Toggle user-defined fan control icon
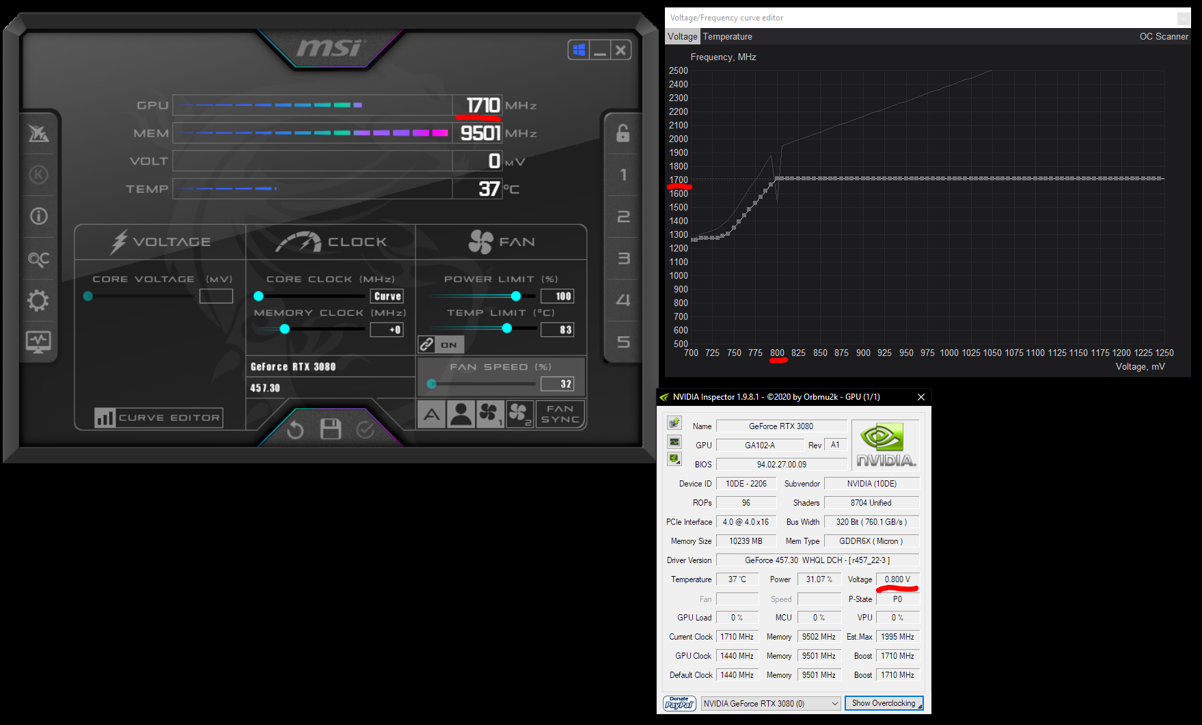 (461, 413)
